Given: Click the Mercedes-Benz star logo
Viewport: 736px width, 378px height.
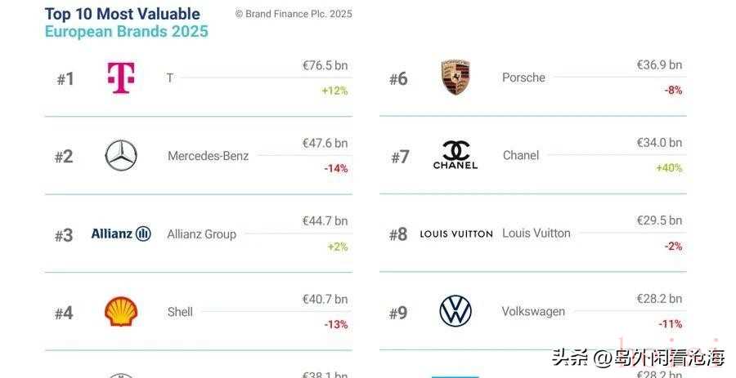Looking at the screenshot, I should [121, 156].
